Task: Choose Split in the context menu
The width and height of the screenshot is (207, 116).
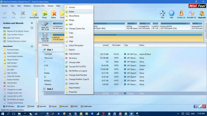Action: click(79, 24)
